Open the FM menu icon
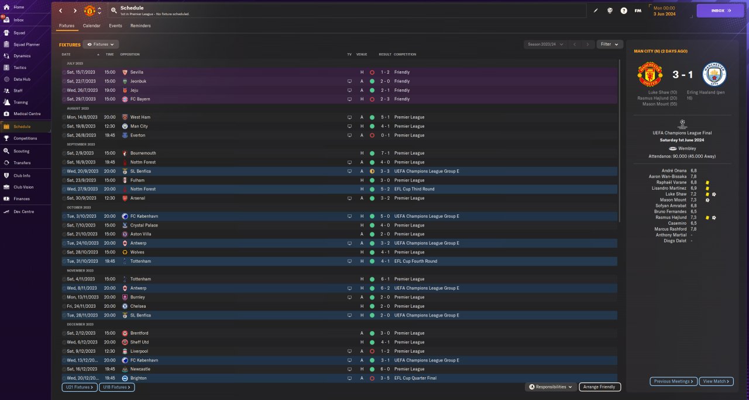Image resolution: width=749 pixels, height=400 pixels. 638,11
